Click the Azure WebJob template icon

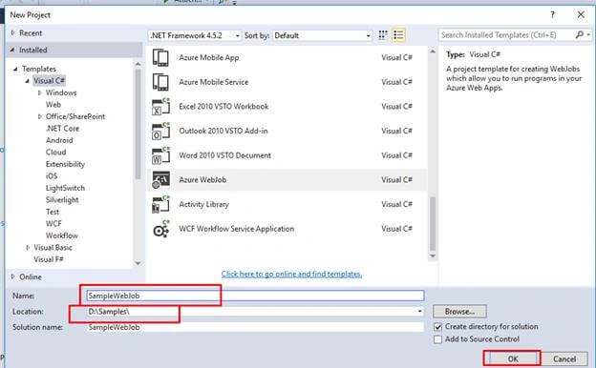coord(160,180)
